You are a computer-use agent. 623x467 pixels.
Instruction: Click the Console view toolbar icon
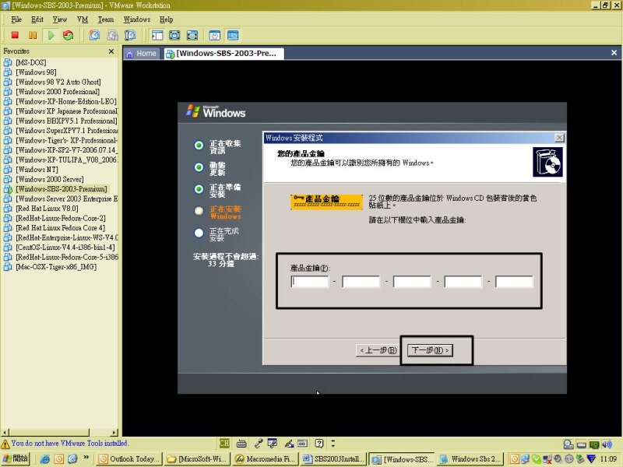(233, 35)
